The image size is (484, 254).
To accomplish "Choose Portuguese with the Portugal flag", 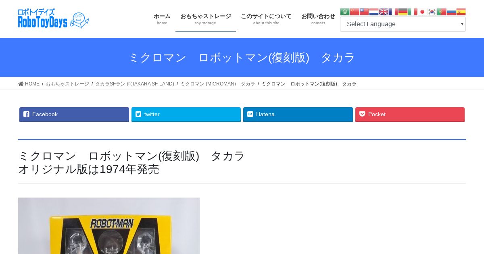I will click(442, 12).
